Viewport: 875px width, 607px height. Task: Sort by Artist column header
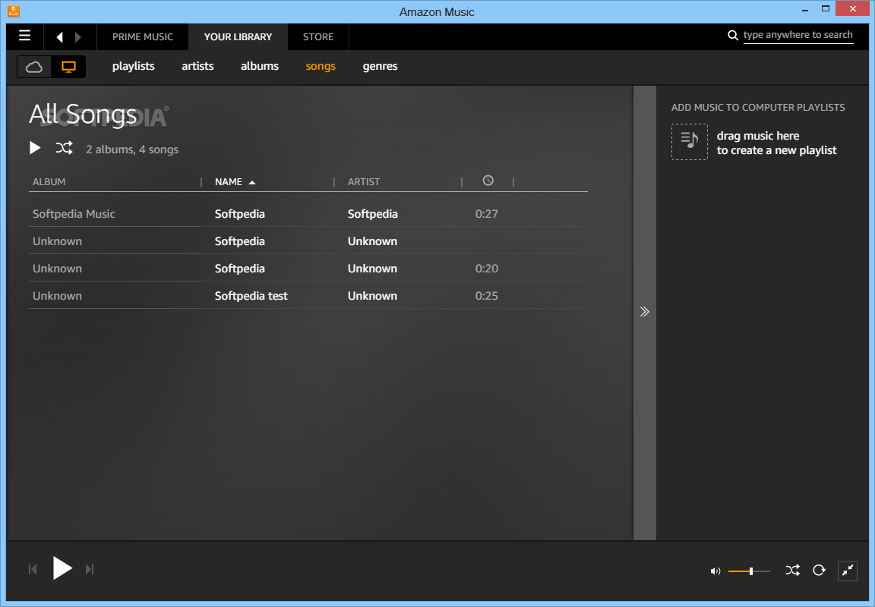tap(364, 181)
